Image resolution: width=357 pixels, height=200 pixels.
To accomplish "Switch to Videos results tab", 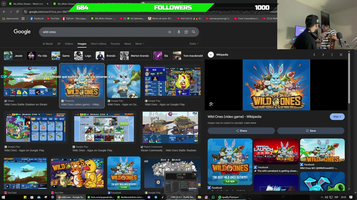I will [x=69, y=44].
